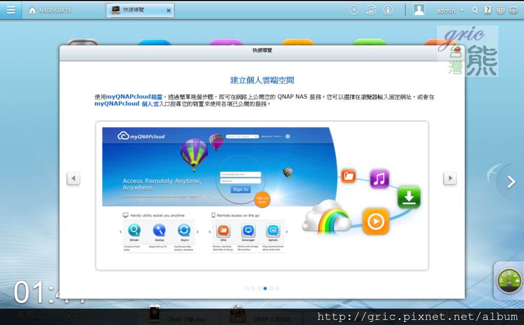Open language globe icon
Screen dimensions: 524x325
(500, 10)
